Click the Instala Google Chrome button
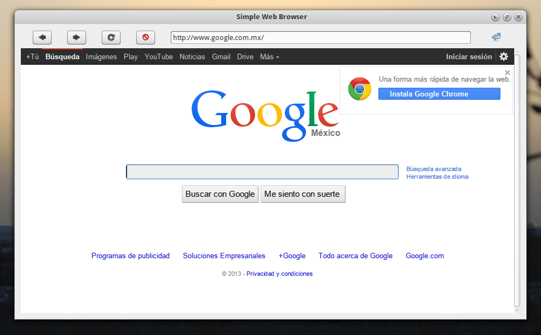Image resolution: width=541 pixels, height=335 pixels. pos(439,94)
